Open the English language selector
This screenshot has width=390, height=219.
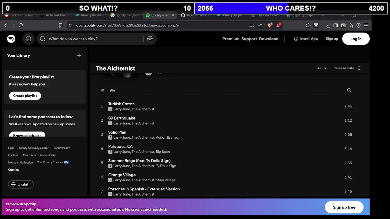pyautogui.click(x=21, y=184)
